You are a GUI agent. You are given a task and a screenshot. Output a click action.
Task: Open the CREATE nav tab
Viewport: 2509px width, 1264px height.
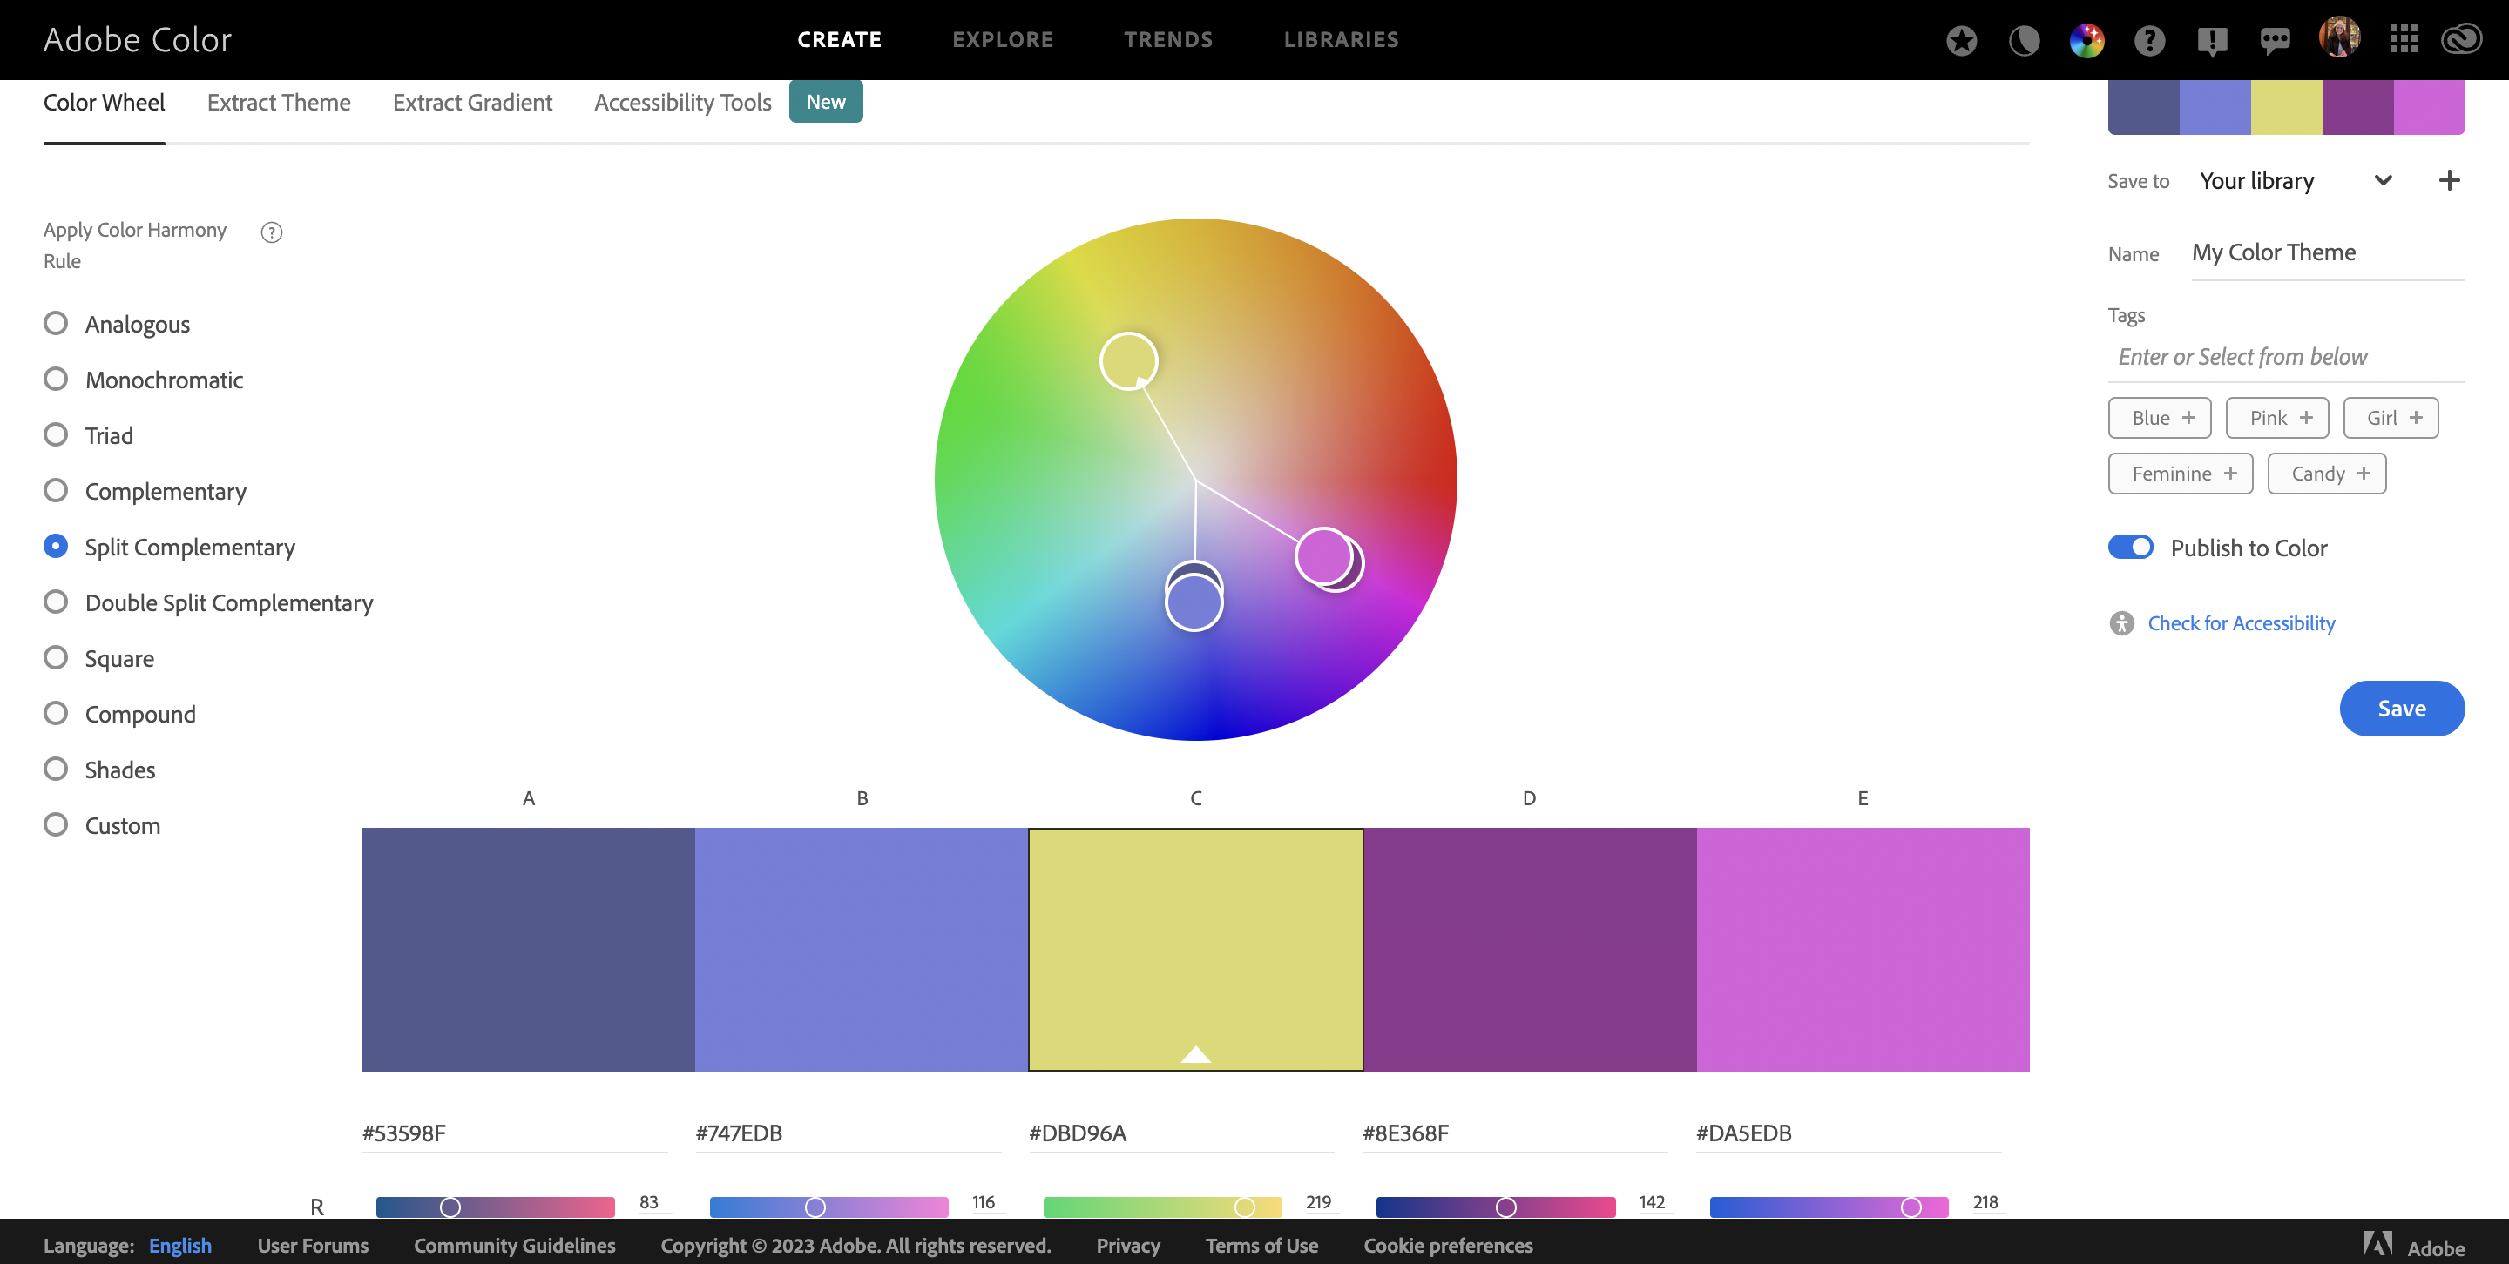[839, 40]
